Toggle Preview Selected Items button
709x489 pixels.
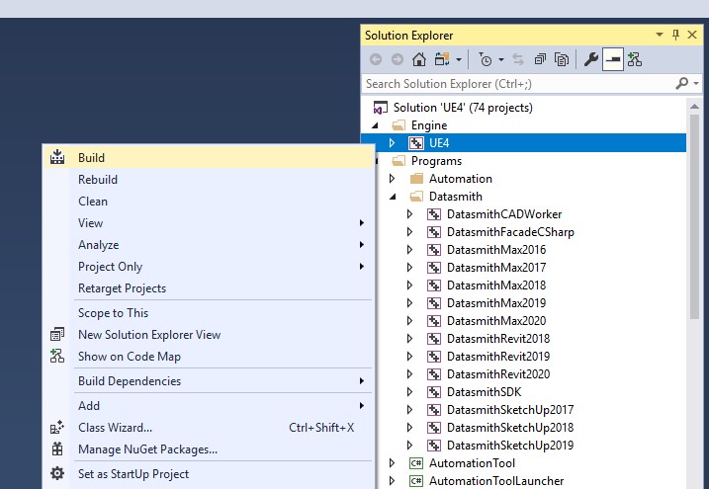[x=613, y=59]
